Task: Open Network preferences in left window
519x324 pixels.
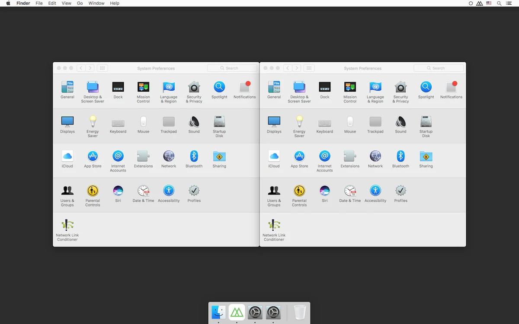Action: (x=169, y=159)
